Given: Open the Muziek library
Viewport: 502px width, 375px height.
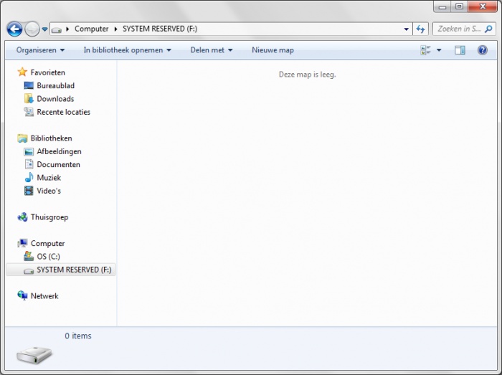Looking at the screenshot, I should [49, 178].
